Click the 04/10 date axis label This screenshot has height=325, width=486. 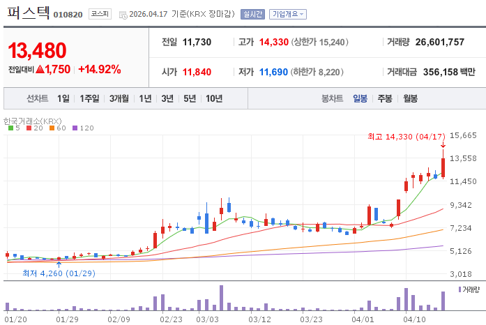tap(414, 319)
